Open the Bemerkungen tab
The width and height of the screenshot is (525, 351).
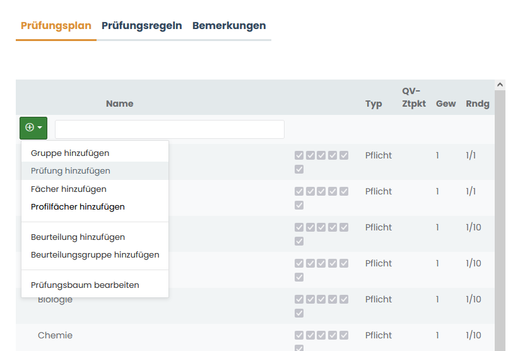[x=229, y=26]
